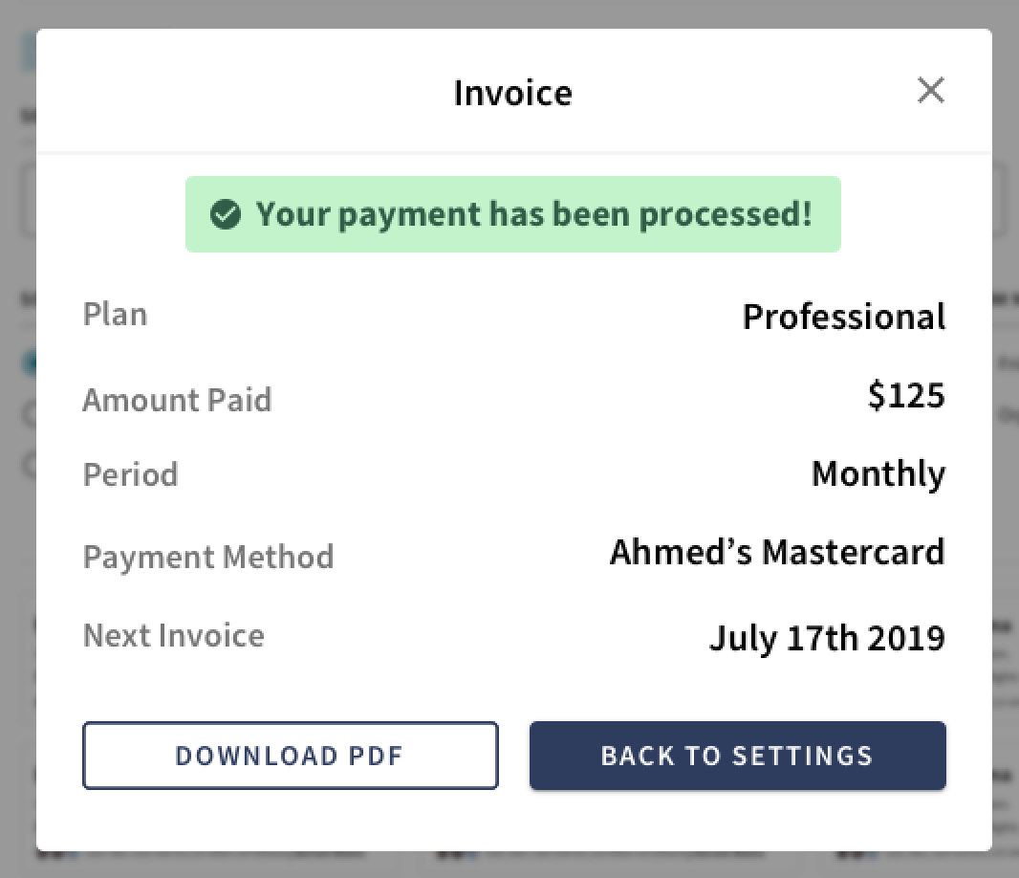Click the Payment Method label

[208, 556]
